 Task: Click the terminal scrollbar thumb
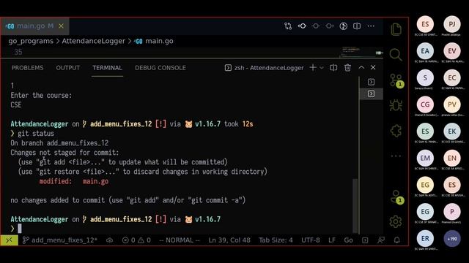click(355, 205)
